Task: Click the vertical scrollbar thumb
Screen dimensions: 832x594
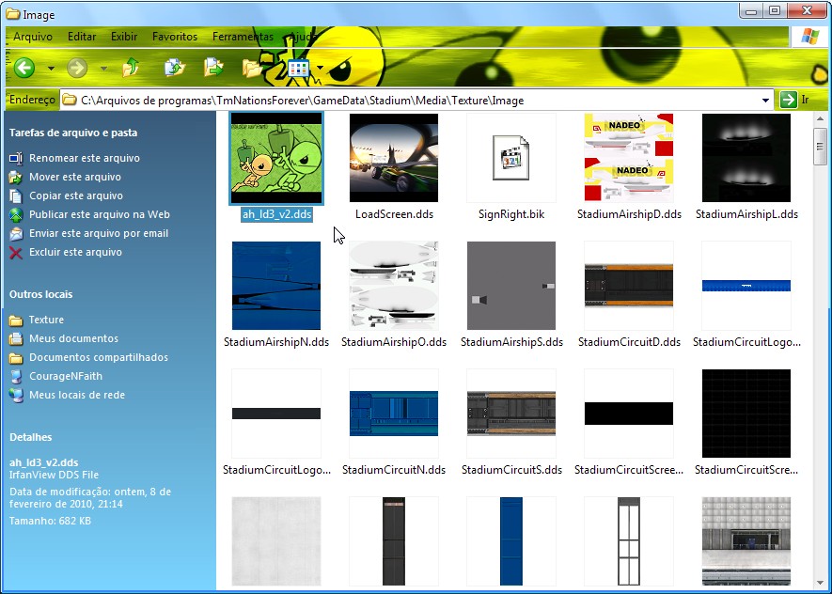Action: click(821, 146)
